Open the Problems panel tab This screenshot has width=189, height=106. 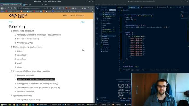(121, 81)
